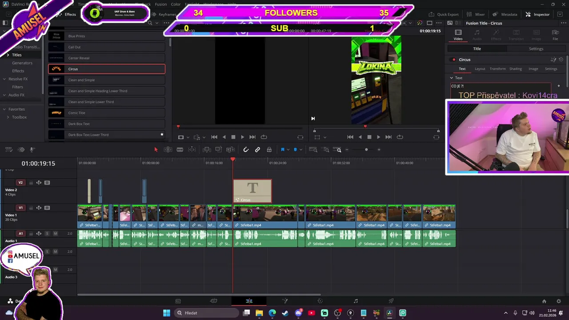
Task: Click the Overwrite Clip icon
Action: [x=218, y=150]
